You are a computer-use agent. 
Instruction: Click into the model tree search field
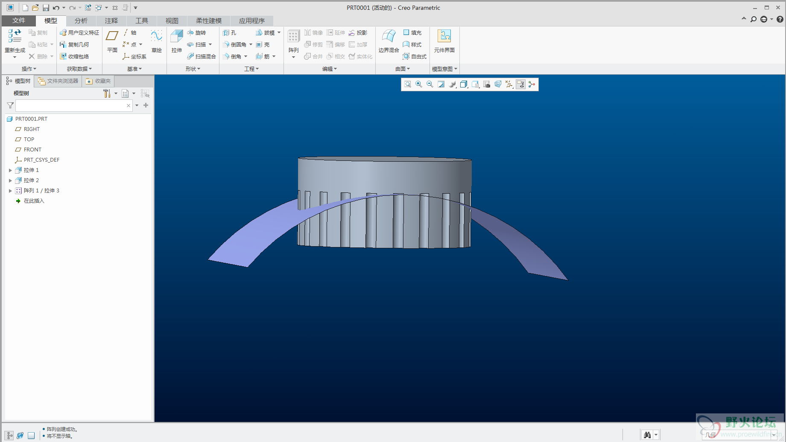74,105
